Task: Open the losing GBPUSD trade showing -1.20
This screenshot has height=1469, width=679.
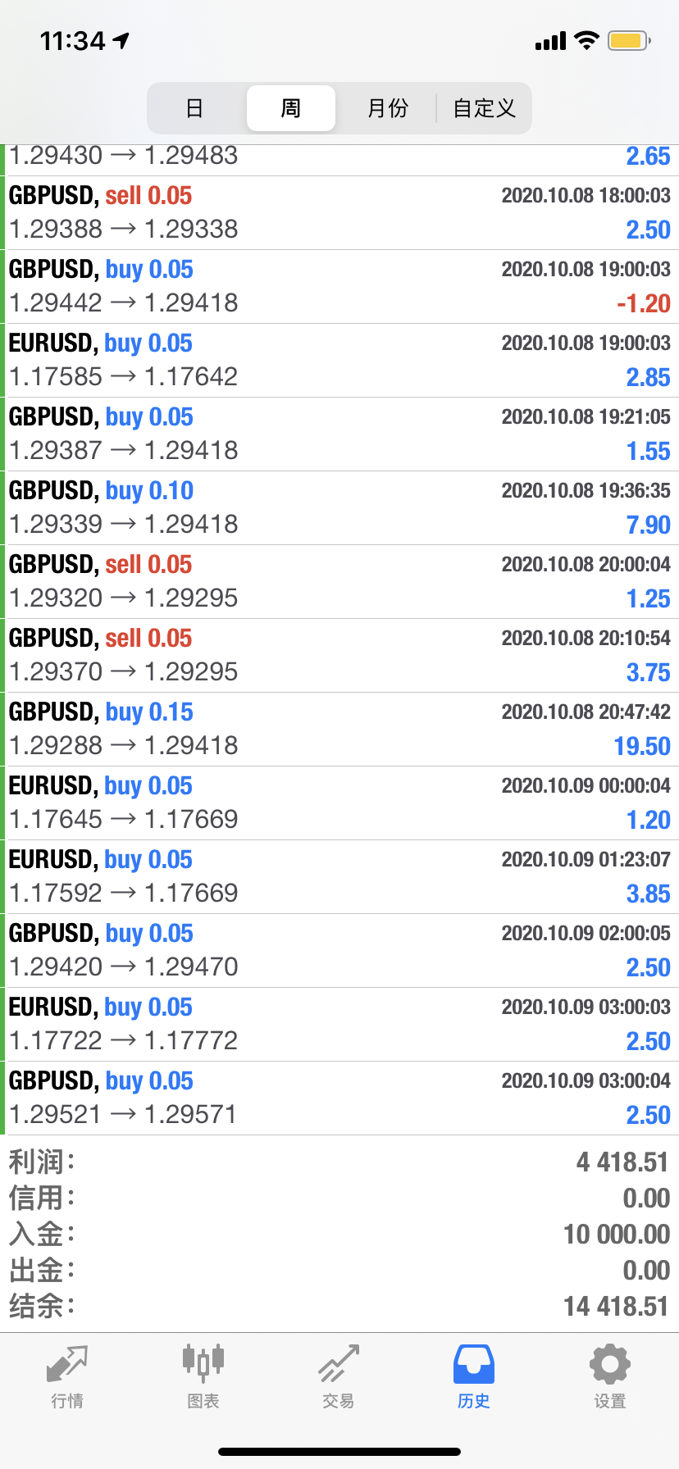Action: point(339,286)
